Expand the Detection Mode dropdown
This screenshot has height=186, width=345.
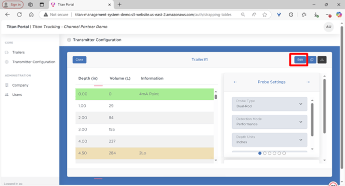(270, 122)
